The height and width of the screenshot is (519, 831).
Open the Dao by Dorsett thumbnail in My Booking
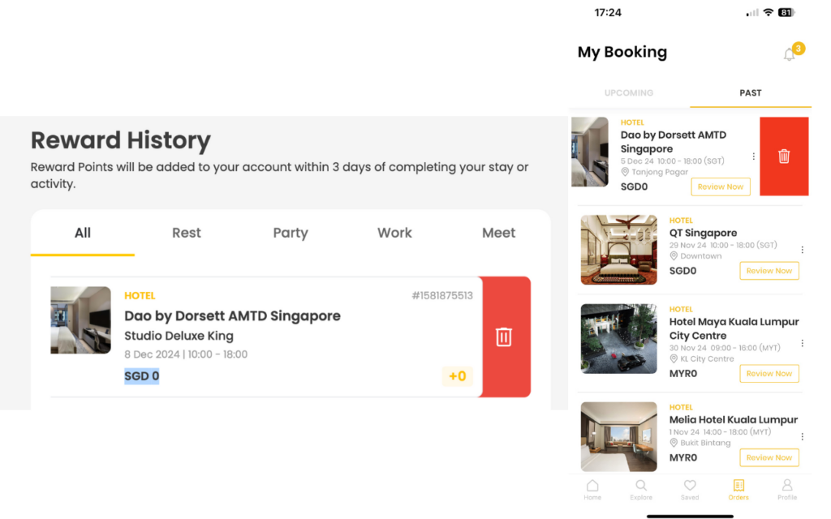(590, 152)
